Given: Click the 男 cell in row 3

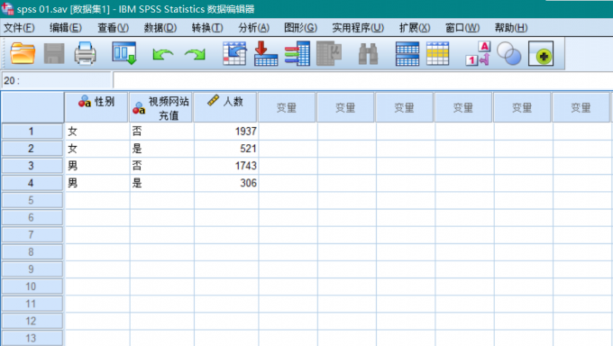Looking at the screenshot, I should pos(97,166).
